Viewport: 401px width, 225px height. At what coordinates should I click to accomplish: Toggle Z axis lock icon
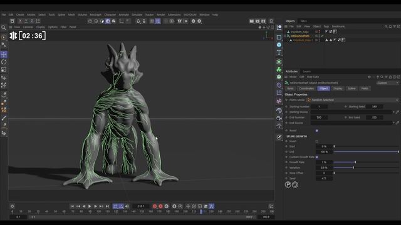coord(32,21)
